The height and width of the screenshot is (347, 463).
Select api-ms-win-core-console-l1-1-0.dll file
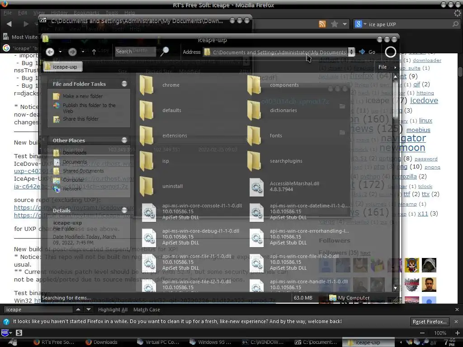(x=192, y=211)
